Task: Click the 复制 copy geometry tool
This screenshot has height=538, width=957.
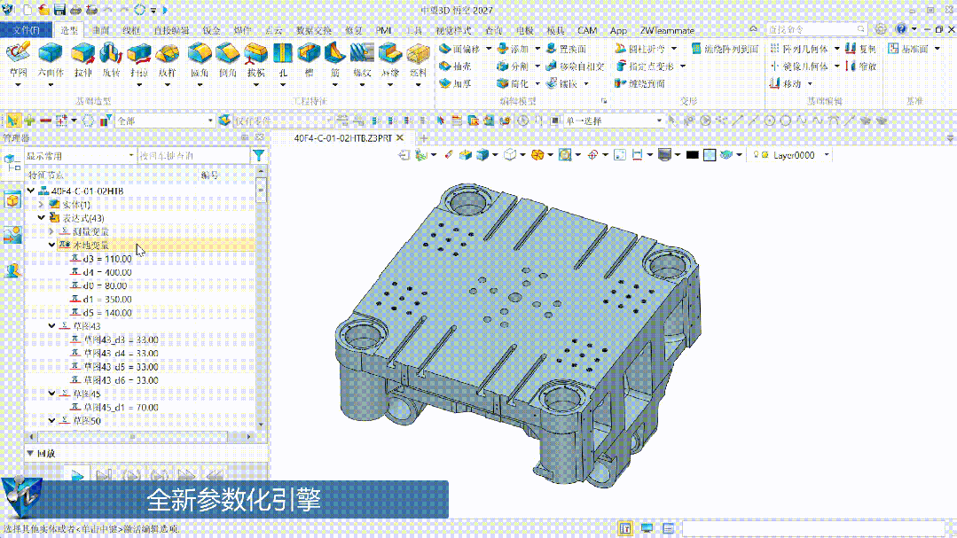Action: tap(860, 49)
